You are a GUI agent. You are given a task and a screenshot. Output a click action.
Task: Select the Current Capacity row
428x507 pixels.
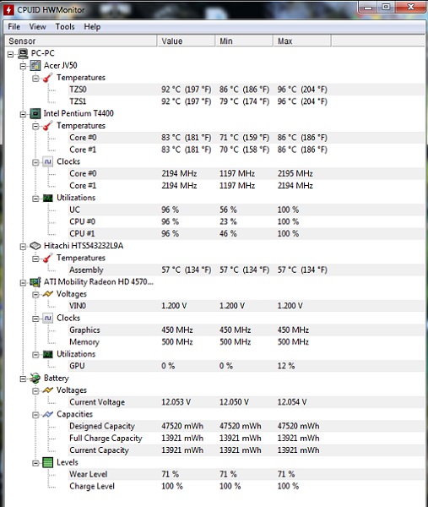[246, 450]
